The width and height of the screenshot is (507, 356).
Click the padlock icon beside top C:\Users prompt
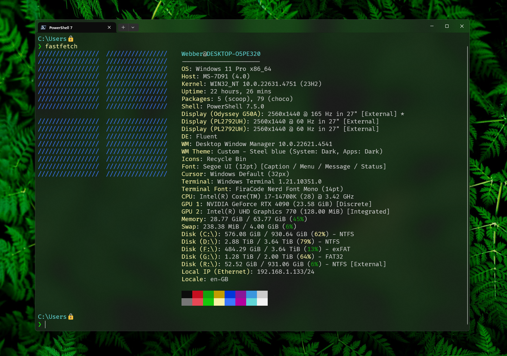pyautogui.click(x=71, y=39)
